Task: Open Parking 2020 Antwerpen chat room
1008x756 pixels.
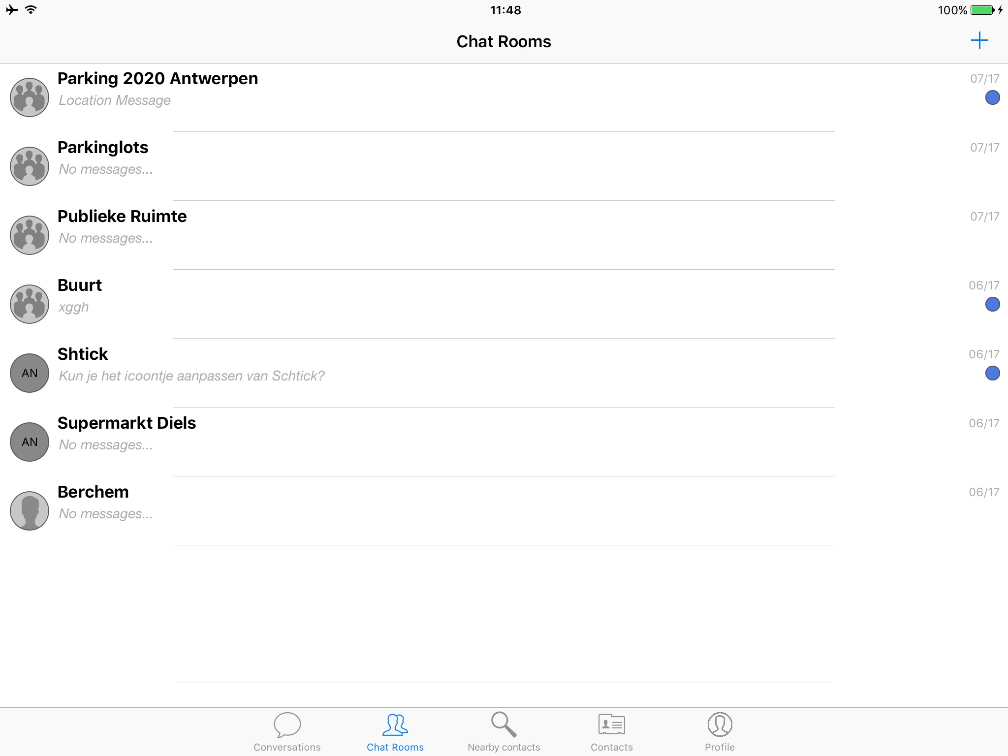Action: (x=504, y=89)
